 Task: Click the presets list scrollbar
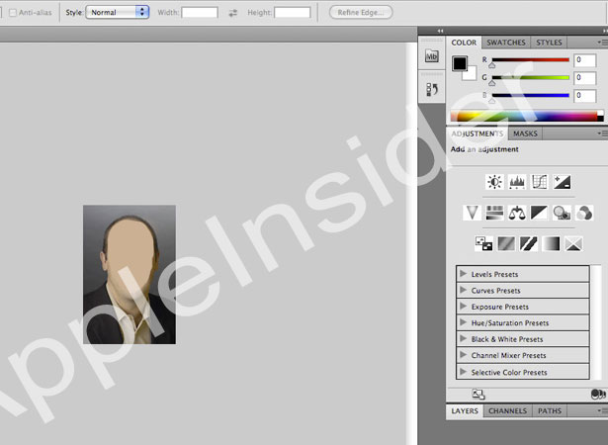598,322
